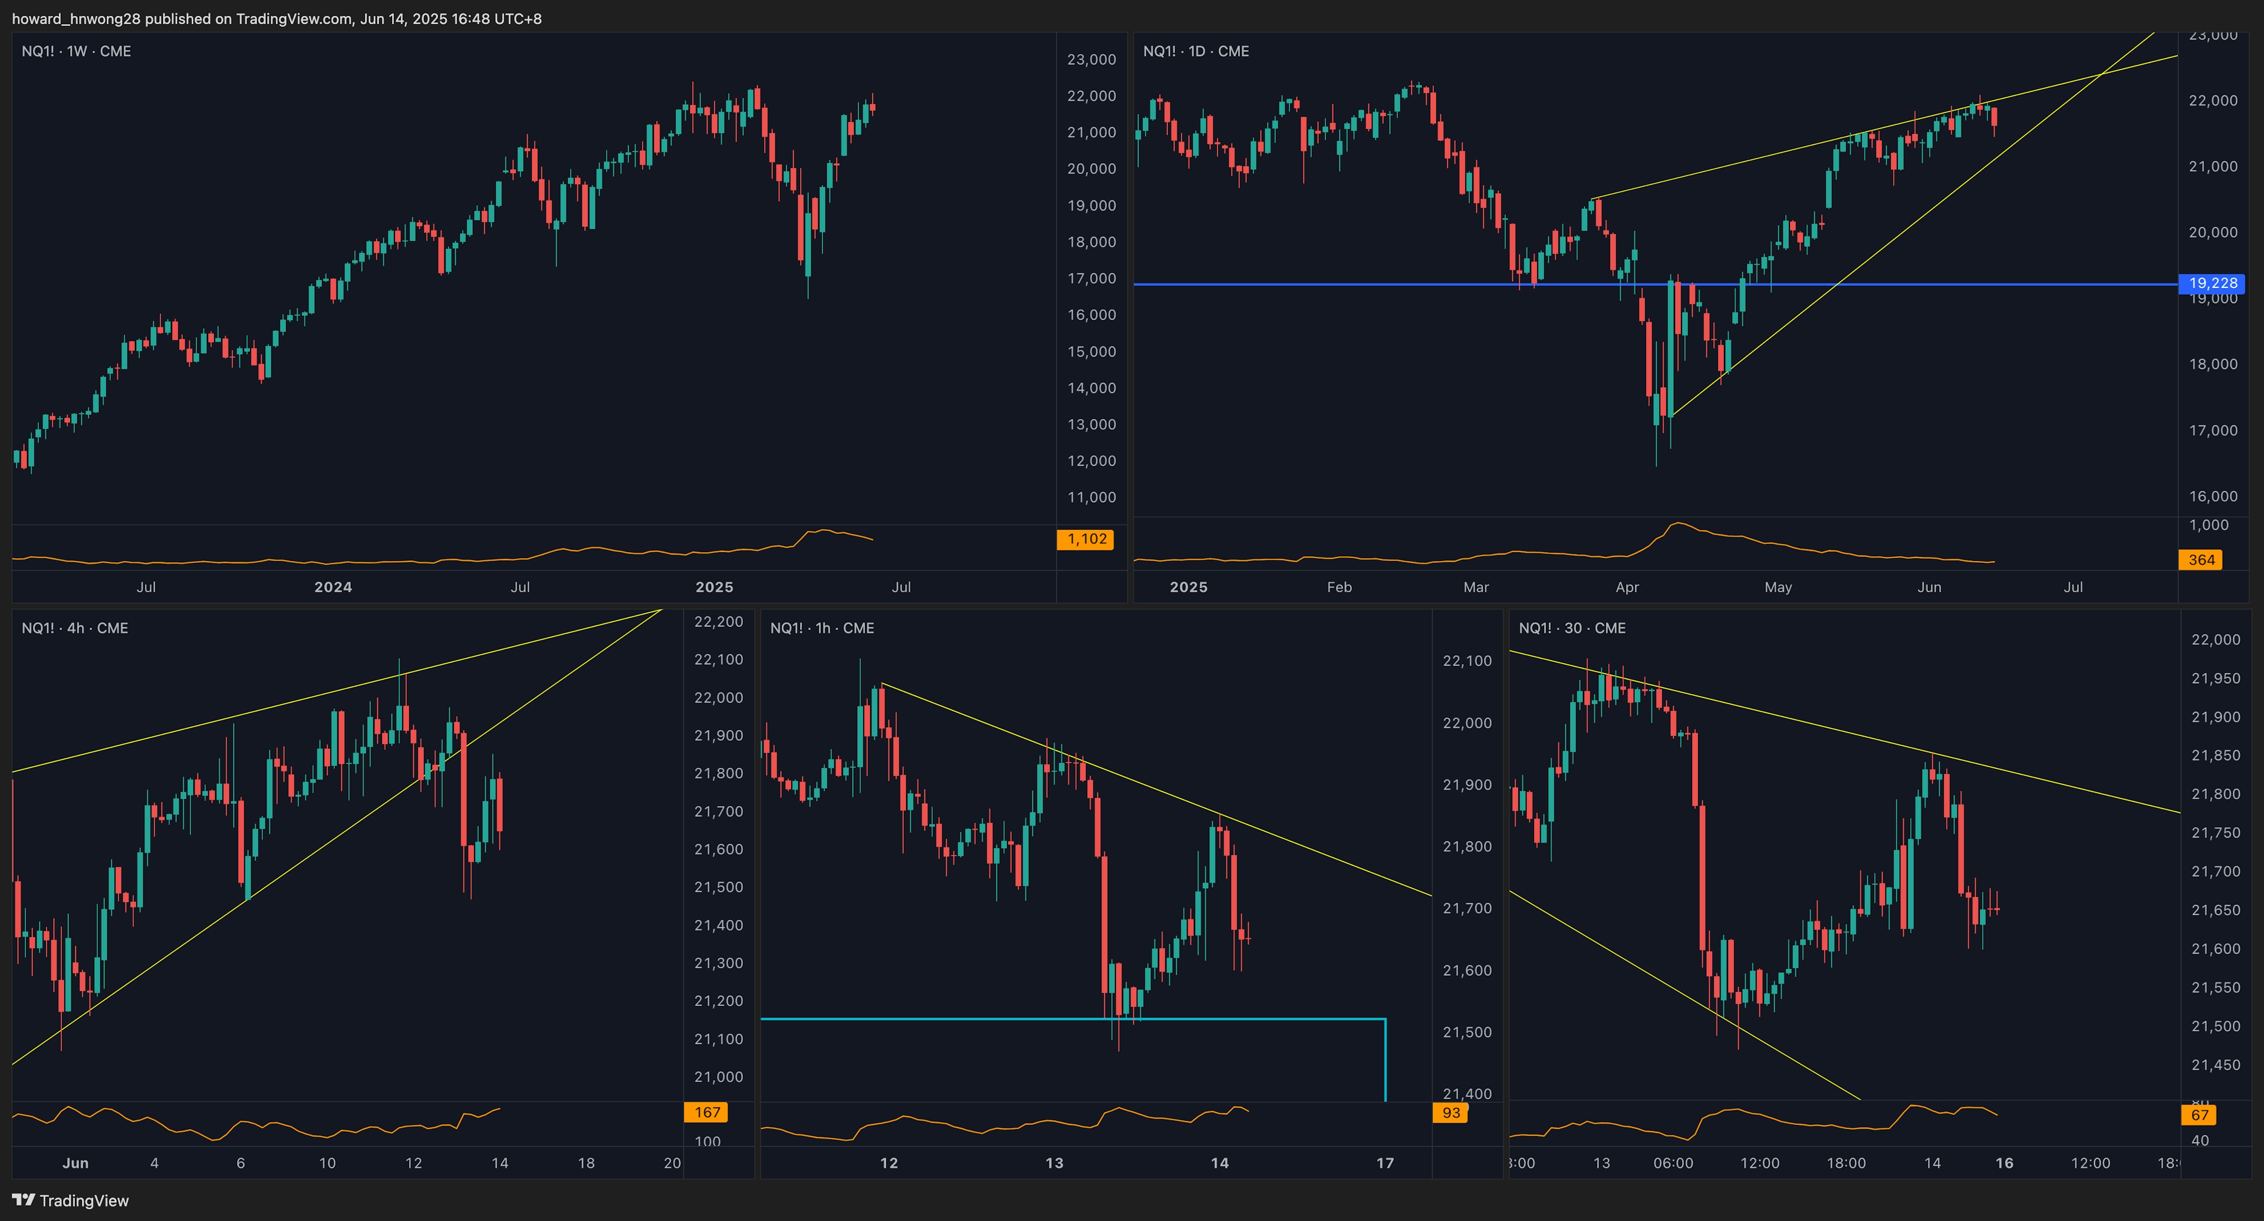Click the 18:00 label on 30-minute axis
2264x1221 pixels.
pos(1845,1163)
